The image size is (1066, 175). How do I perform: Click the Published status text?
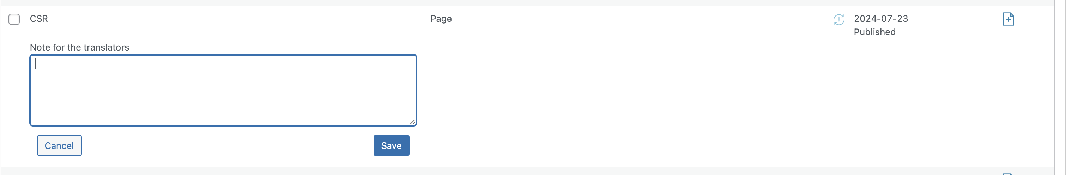point(874,32)
